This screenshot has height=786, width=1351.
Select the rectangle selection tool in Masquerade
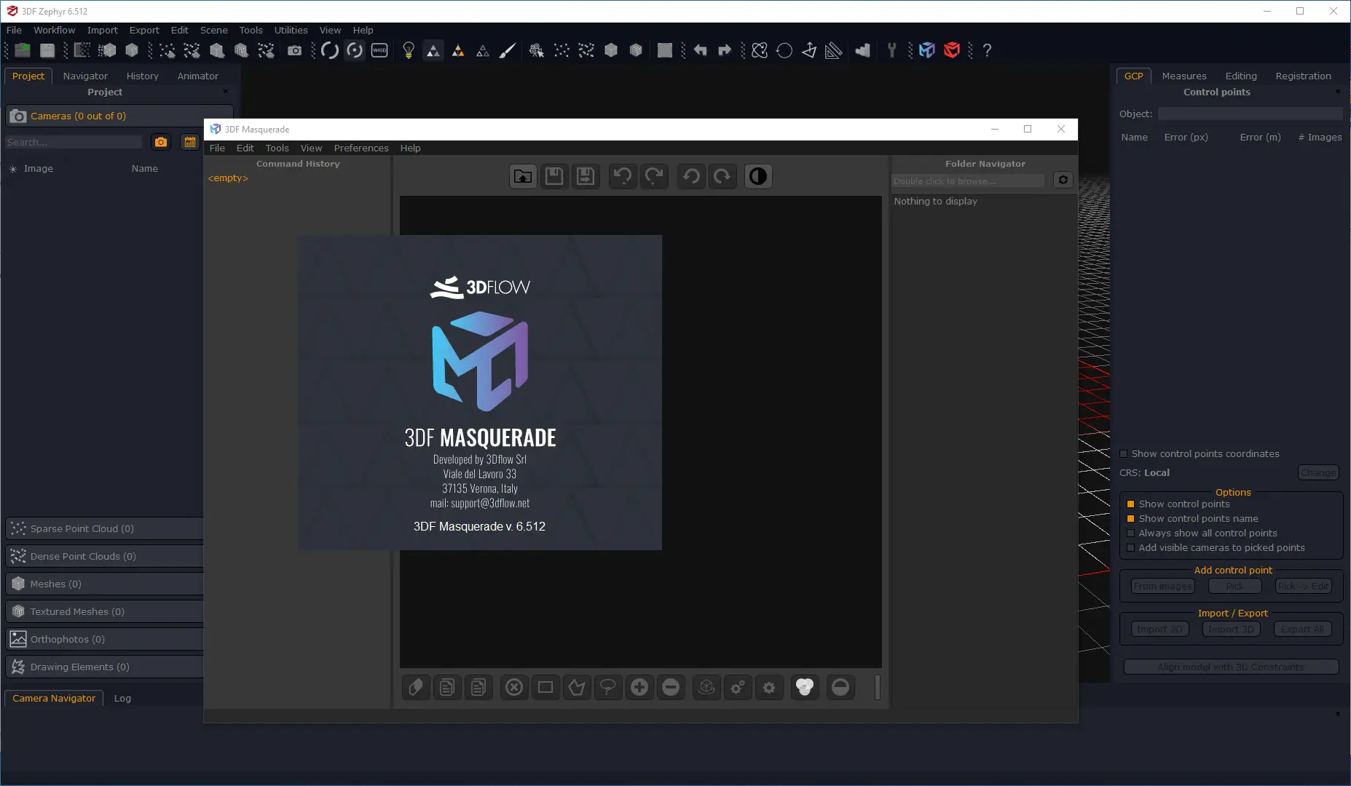[x=545, y=687]
